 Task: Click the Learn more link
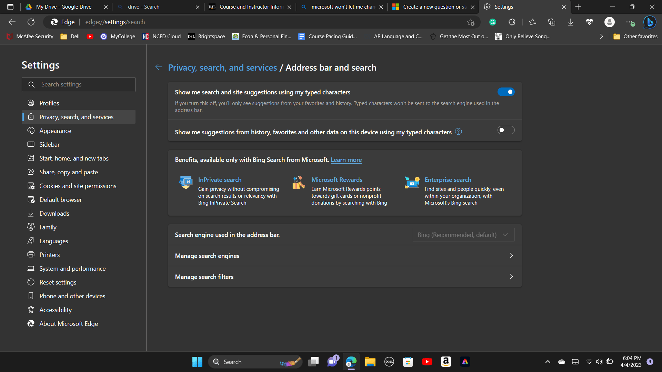(346, 160)
